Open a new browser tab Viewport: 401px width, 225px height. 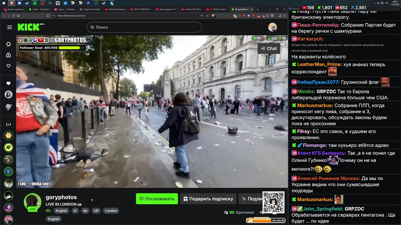pos(258,9)
